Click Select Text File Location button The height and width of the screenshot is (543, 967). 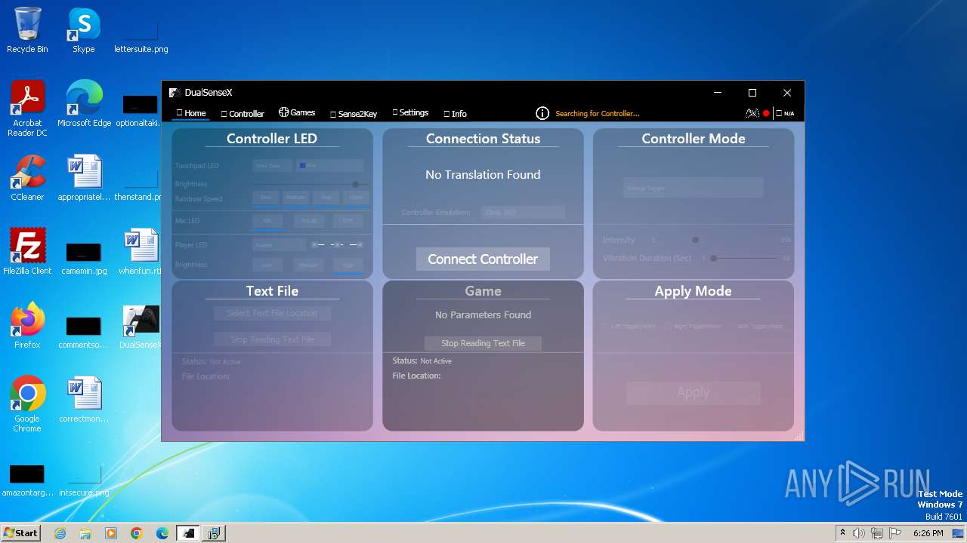pyautogui.click(x=272, y=313)
